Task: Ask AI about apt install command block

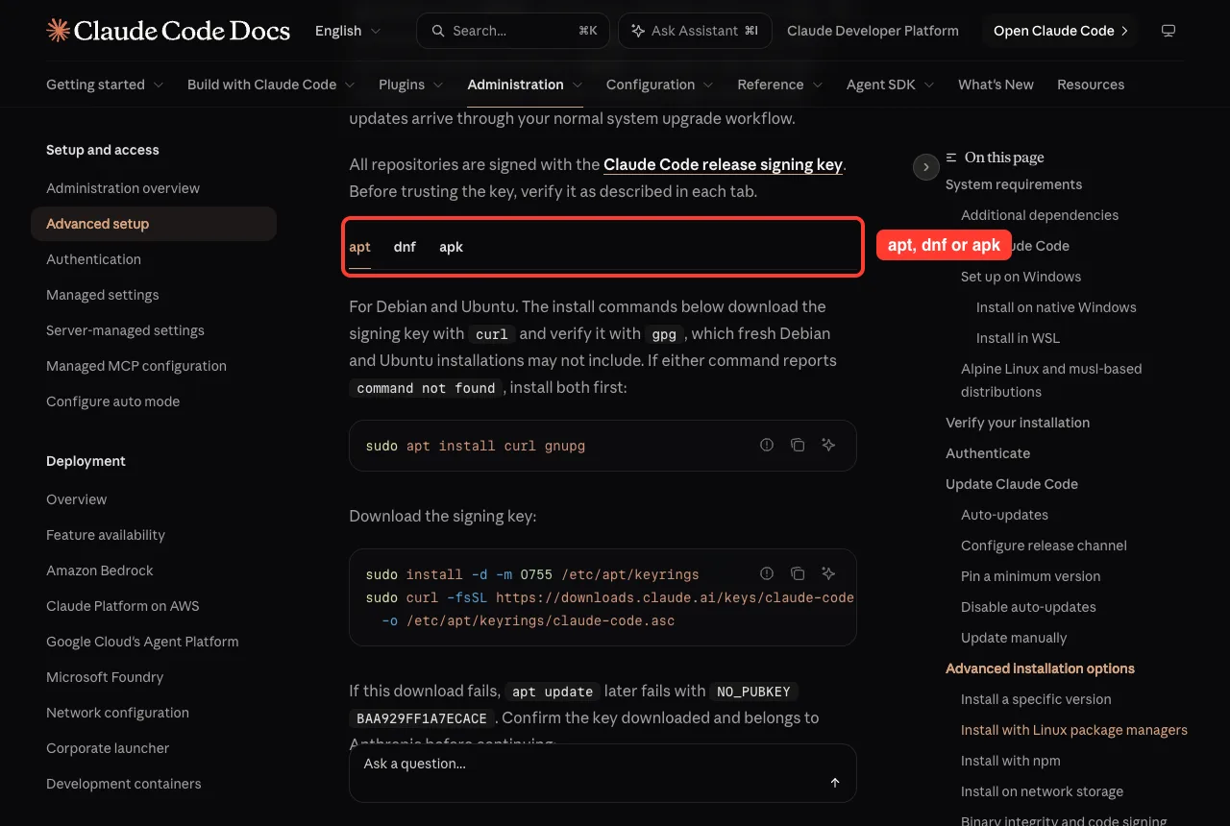Action: 828,445
